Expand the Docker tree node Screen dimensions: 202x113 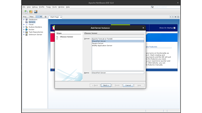pyautogui.click(x=24, y=29)
